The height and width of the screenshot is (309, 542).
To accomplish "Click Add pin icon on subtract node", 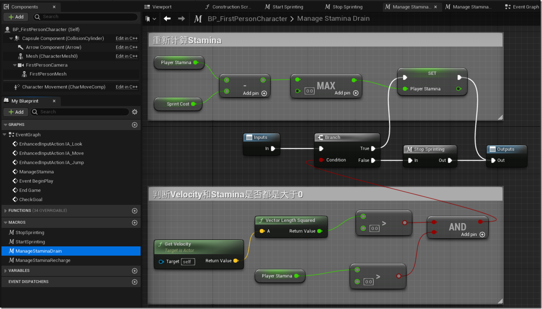I will click(264, 93).
